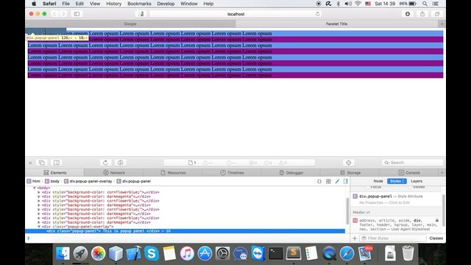Screen dimensions: 471x265
Task: Open the Timelines tab
Action: coord(232,173)
